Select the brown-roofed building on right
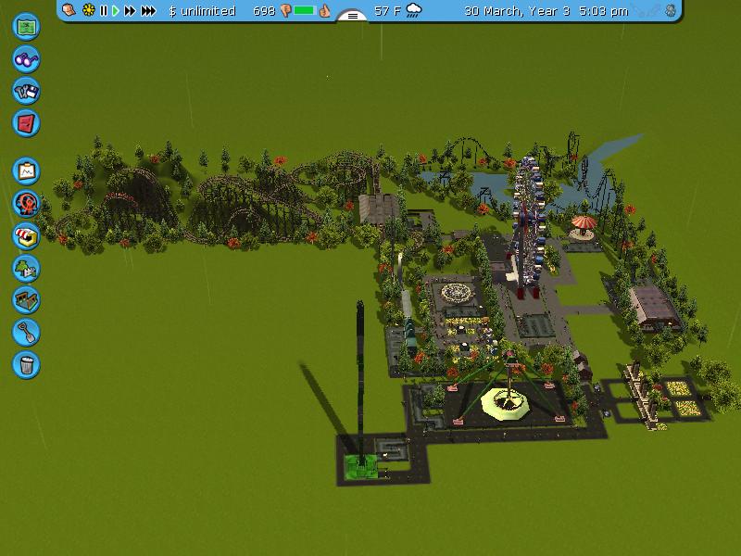This screenshot has width=741, height=556. (656, 309)
